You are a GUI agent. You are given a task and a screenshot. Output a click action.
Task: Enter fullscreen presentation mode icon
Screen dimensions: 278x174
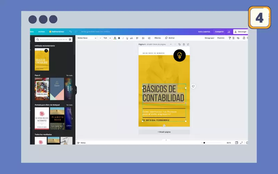[241, 143]
